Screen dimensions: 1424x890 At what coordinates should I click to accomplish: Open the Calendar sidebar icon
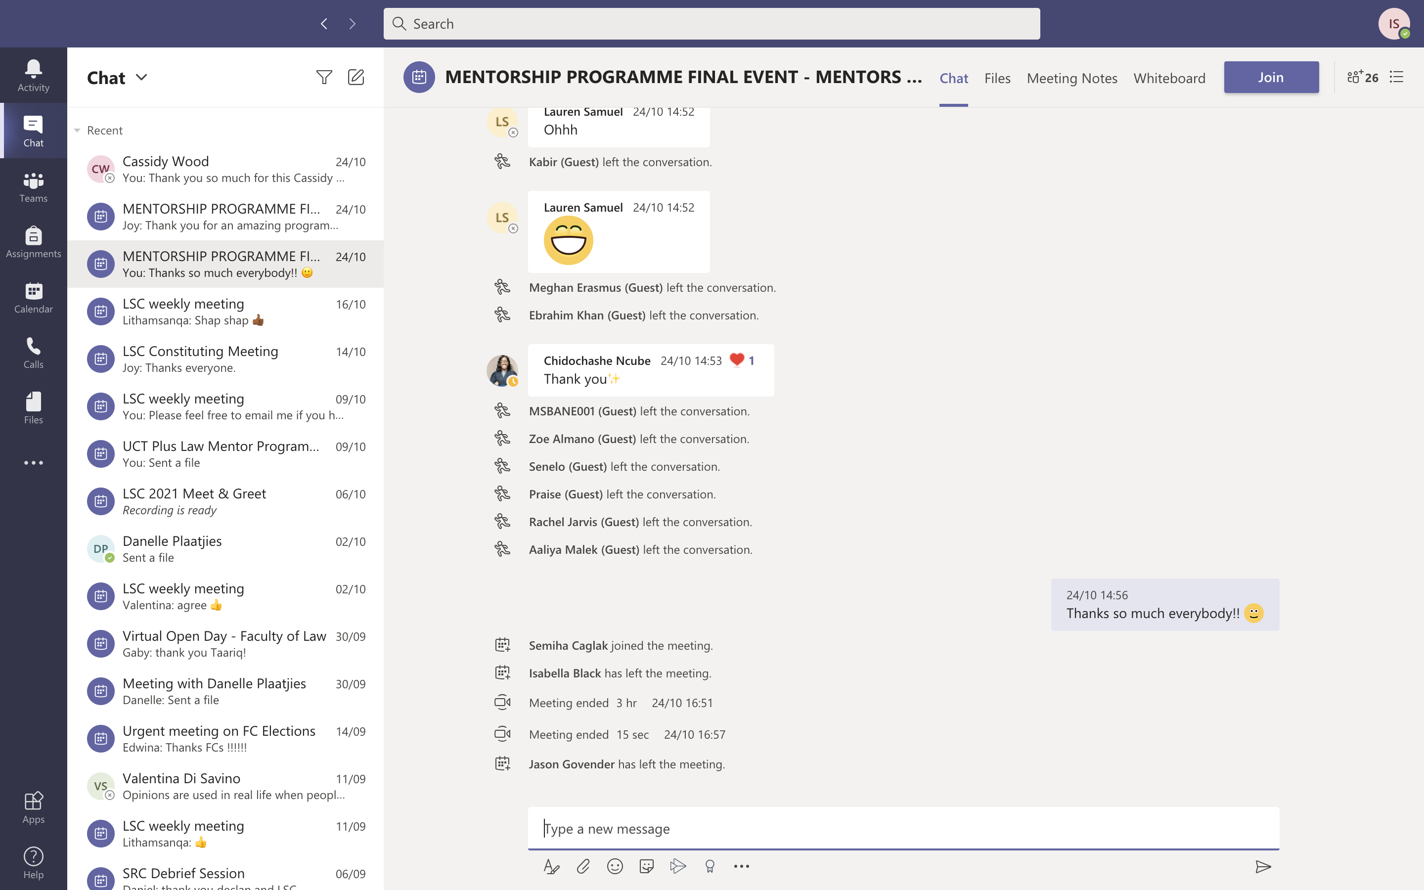tap(34, 297)
